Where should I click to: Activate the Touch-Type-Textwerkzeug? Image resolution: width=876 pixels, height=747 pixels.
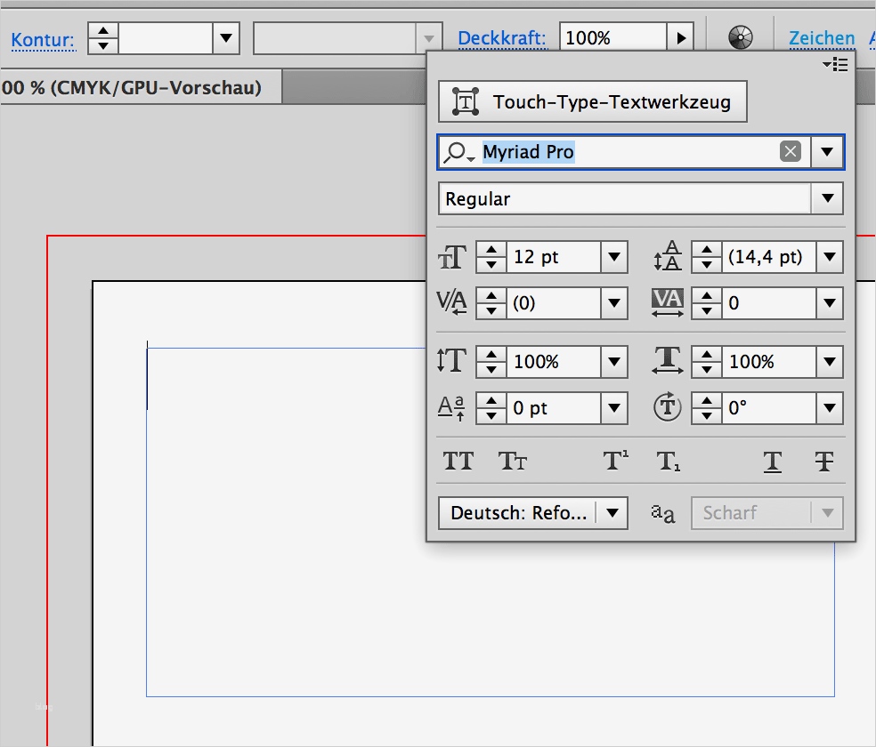point(592,101)
